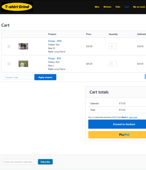The image size is (146, 170).
Task: Click the Design - MS1 product link
Action: click(55, 58)
